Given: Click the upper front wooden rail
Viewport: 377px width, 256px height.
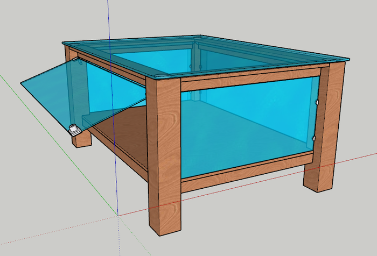Looking at the screenshot, I should pyautogui.click(x=248, y=79).
